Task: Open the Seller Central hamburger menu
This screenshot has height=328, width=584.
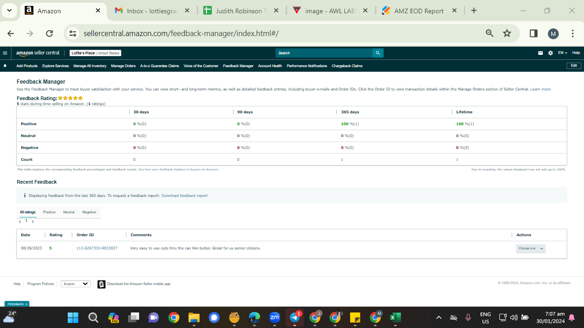Action: [5, 53]
